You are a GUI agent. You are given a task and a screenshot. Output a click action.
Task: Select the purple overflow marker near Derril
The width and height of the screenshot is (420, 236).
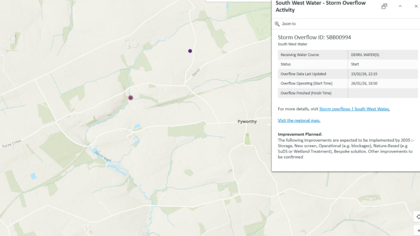click(190, 51)
